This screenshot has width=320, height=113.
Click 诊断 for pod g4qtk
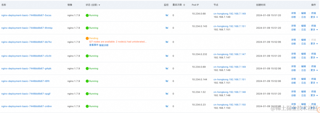293,70
